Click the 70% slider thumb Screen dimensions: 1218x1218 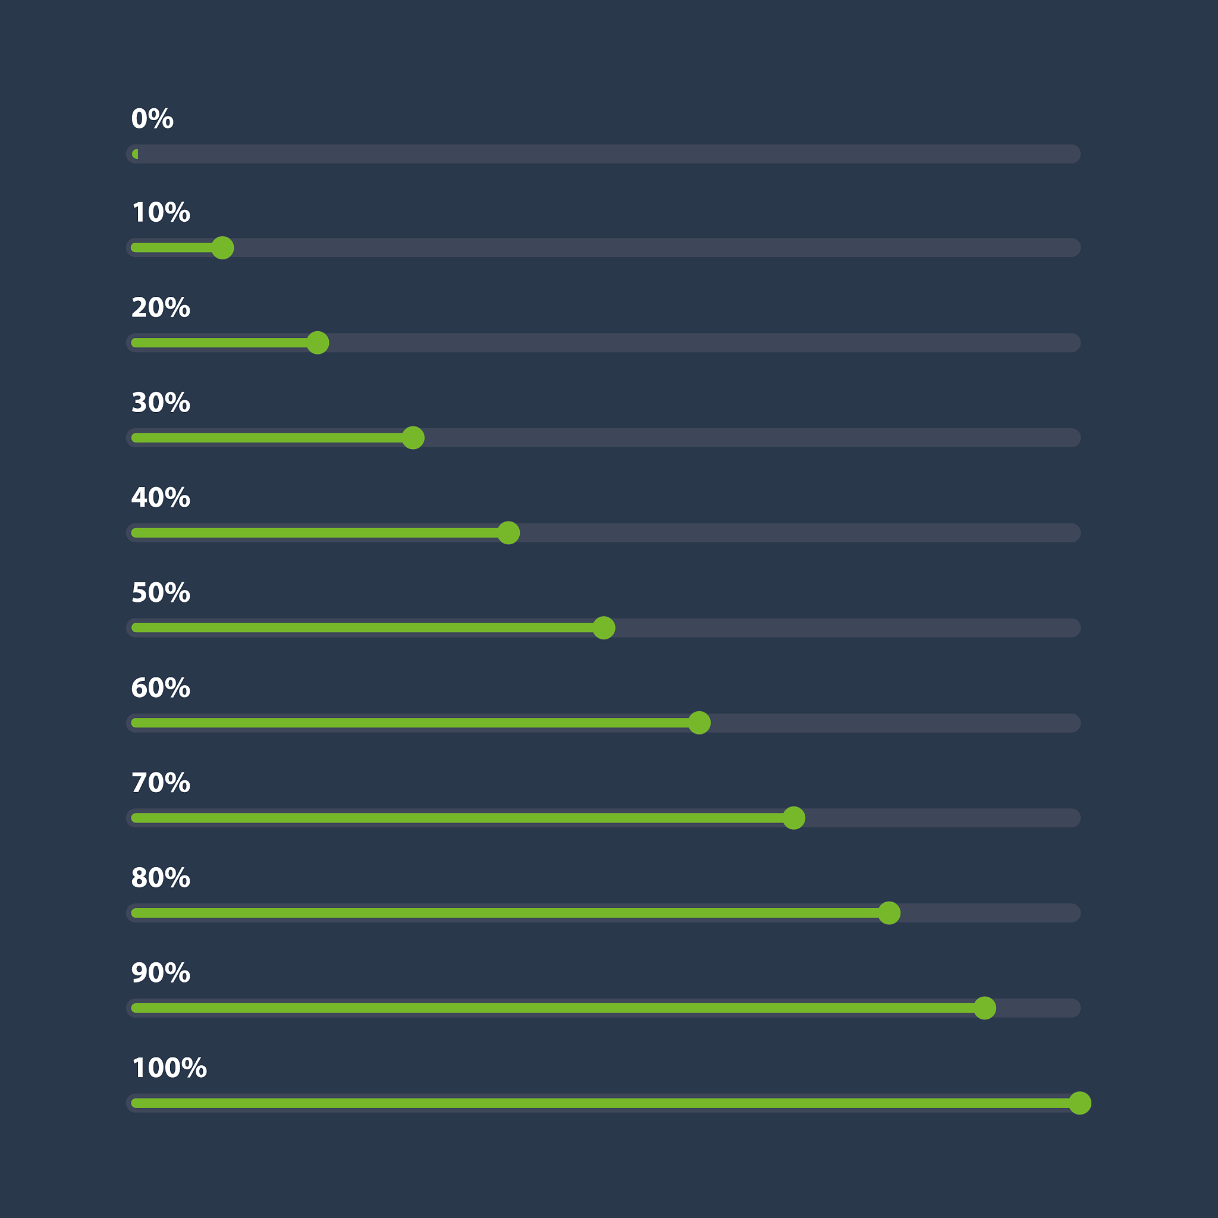pyautogui.click(x=794, y=818)
